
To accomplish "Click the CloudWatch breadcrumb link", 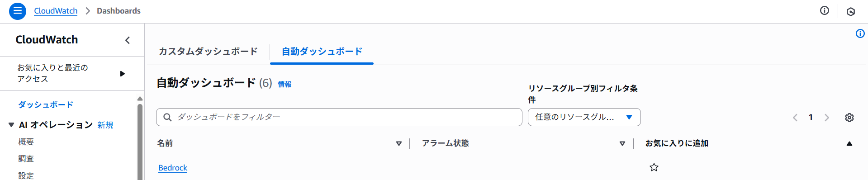I will [56, 11].
